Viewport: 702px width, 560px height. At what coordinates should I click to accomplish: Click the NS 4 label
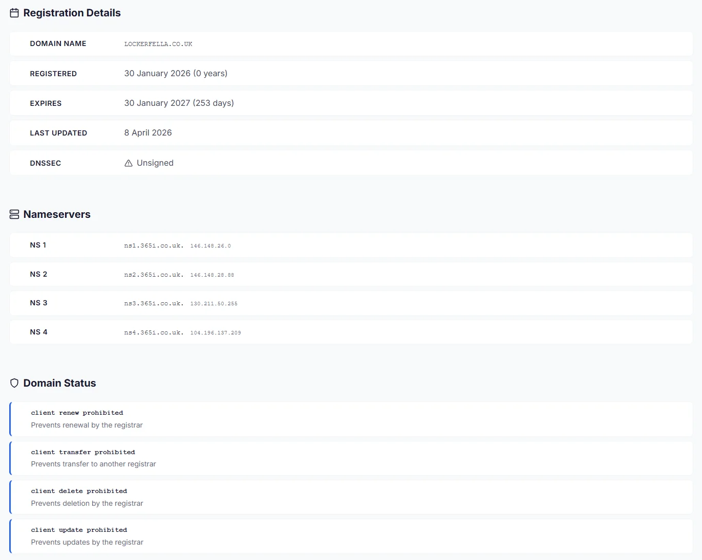click(x=38, y=332)
